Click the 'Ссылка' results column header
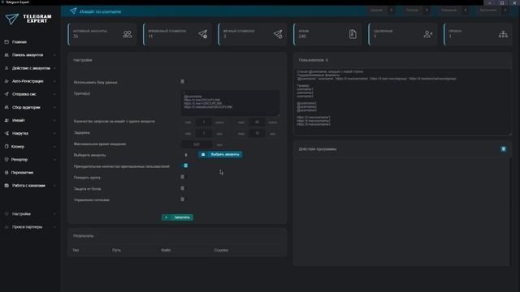The image size is (520, 292). [221, 251]
